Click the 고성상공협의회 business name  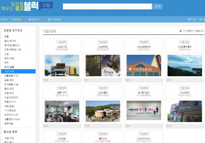click(x=144, y=47)
